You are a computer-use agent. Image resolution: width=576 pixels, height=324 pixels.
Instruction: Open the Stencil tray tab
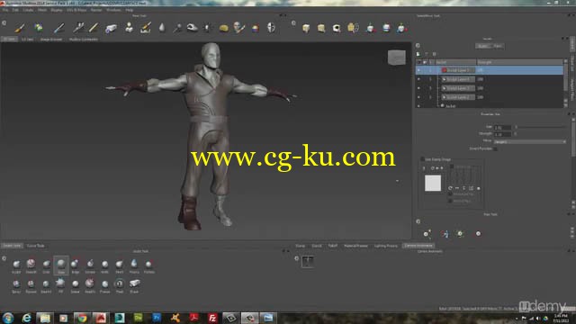click(x=317, y=246)
